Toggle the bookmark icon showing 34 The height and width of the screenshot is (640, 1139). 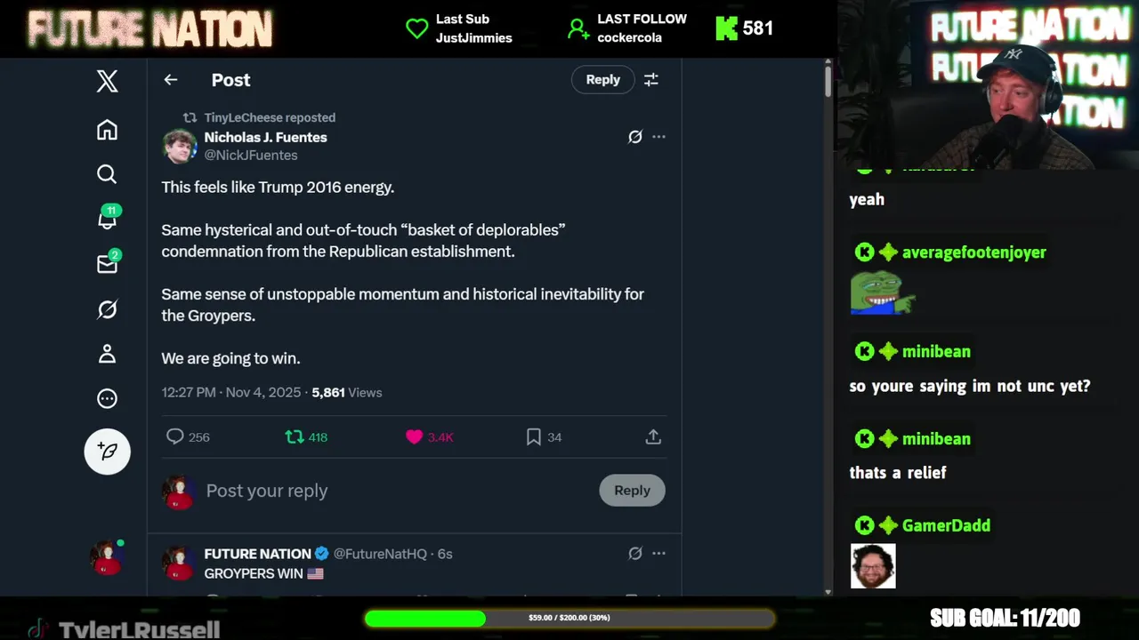pos(533,436)
